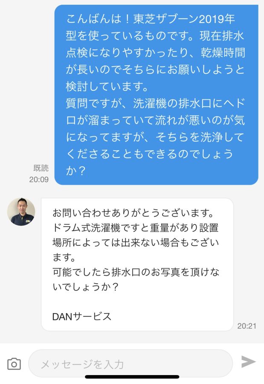This screenshot has height=384, width=264.
Task: Tap the 20:21 reply timestamp
Action: [247, 326]
